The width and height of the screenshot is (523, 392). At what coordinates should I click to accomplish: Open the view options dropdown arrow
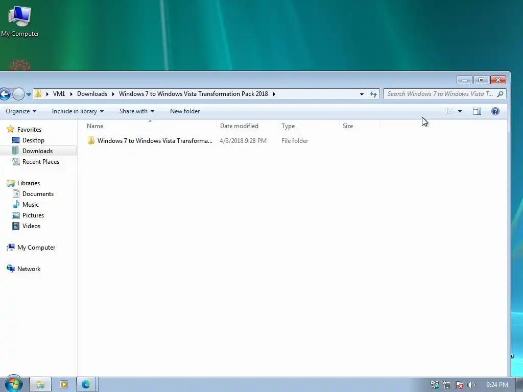click(460, 111)
